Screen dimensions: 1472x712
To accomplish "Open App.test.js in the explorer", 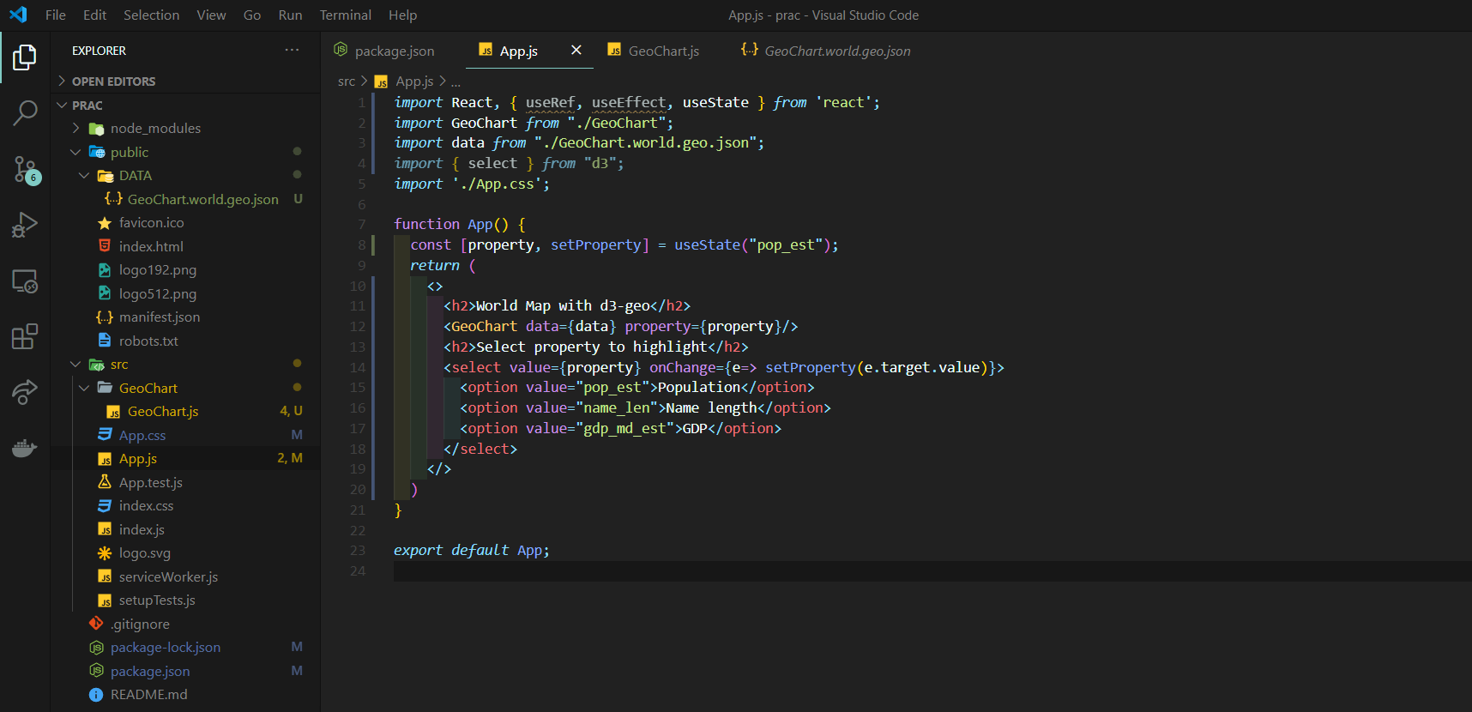I will (150, 483).
